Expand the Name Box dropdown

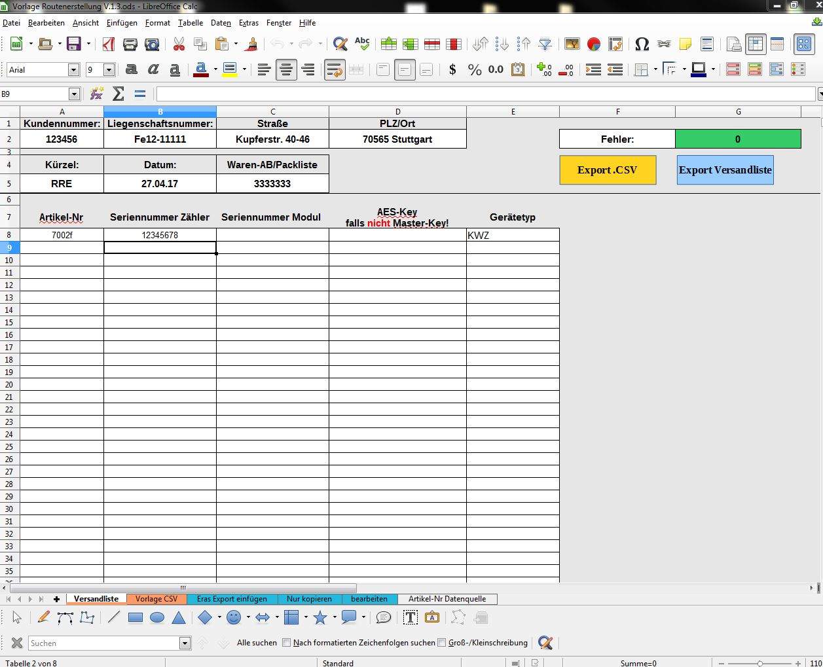pos(74,94)
